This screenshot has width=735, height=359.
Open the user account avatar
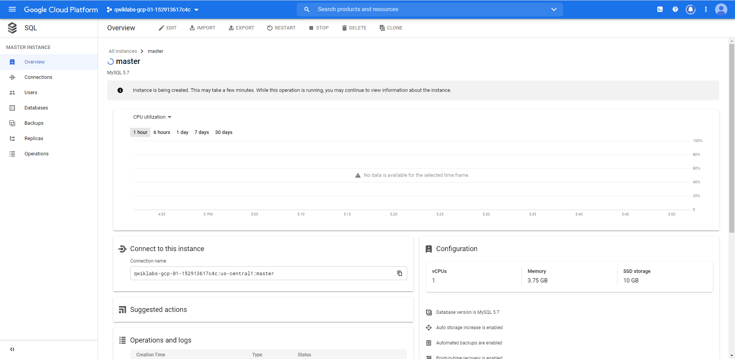coord(721,9)
